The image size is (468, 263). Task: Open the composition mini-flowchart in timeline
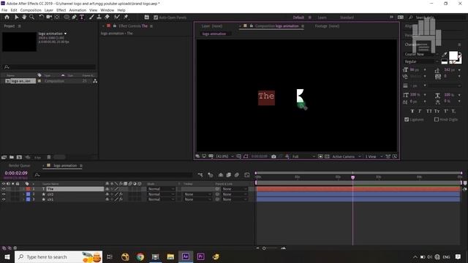(x=200, y=175)
